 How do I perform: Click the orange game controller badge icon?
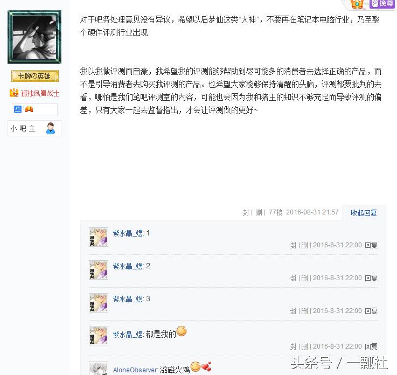point(29,109)
